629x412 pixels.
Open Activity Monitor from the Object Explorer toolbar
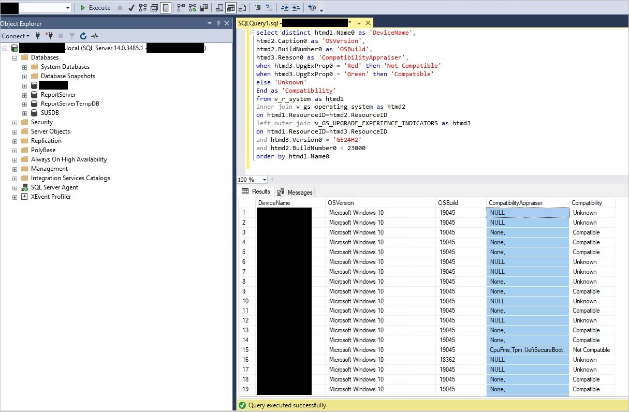click(x=94, y=36)
